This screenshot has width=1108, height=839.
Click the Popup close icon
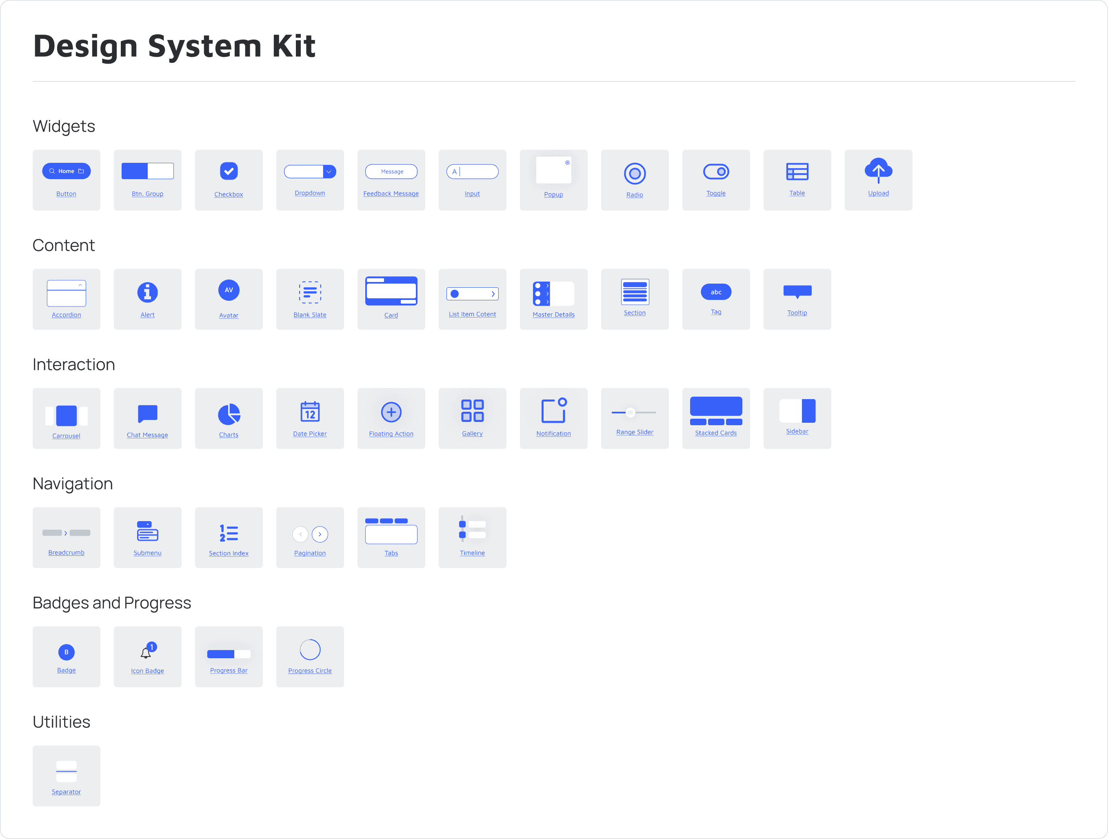(x=567, y=162)
